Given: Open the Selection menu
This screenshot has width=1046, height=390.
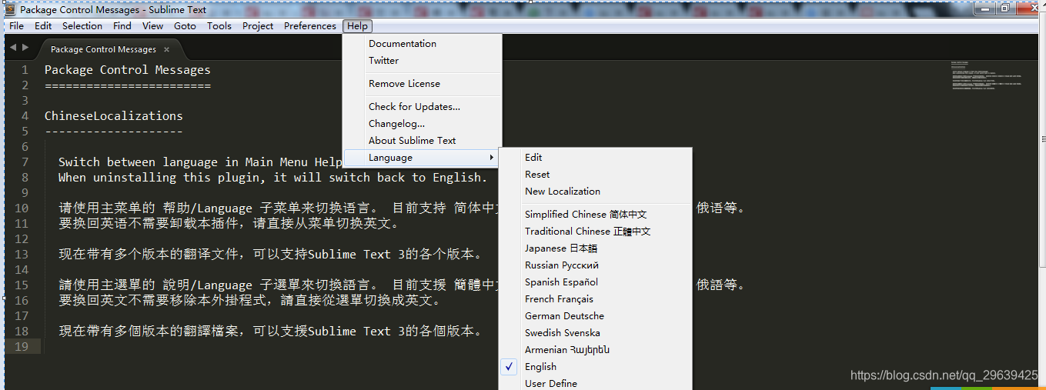Looking at the screenshot, I should (82, 26).
